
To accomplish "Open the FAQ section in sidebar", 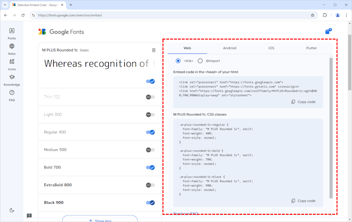I will tap(12, 96).
